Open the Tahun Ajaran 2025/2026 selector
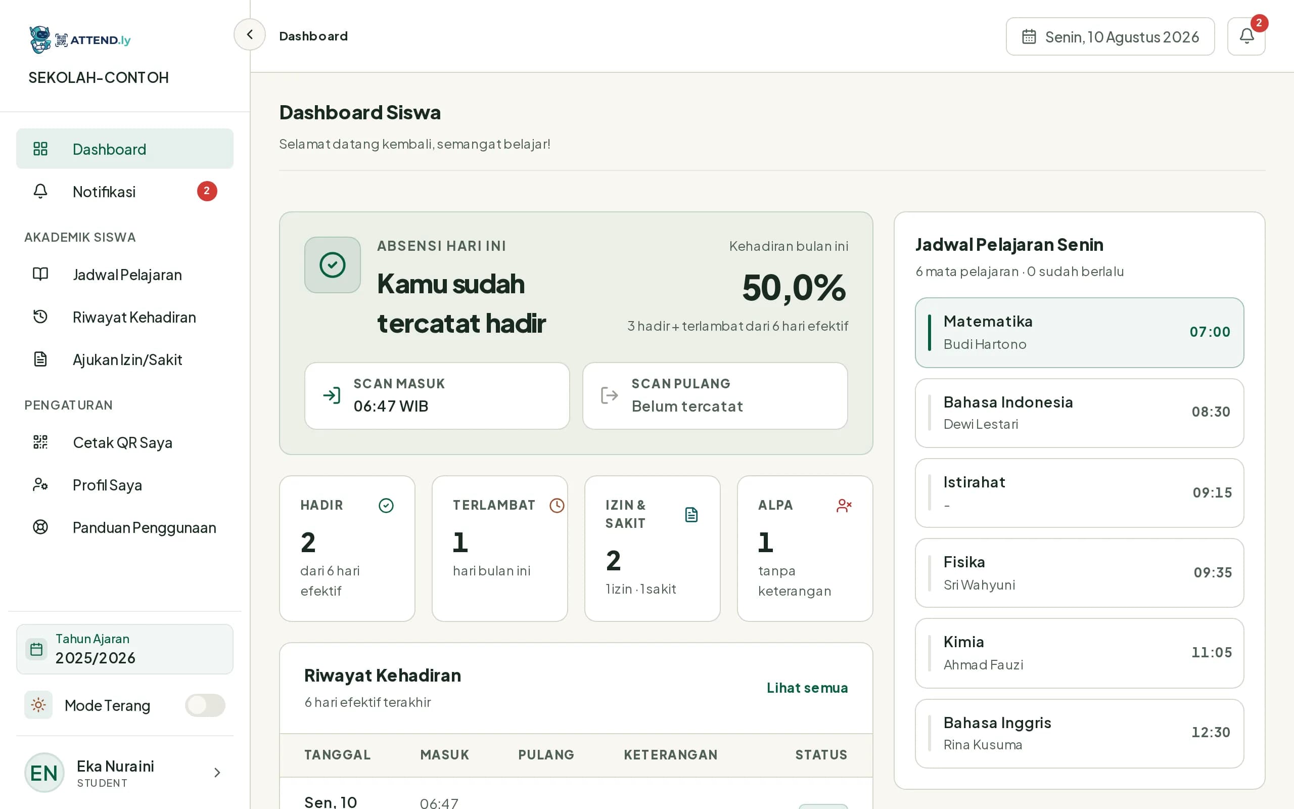 click(124, 649)
